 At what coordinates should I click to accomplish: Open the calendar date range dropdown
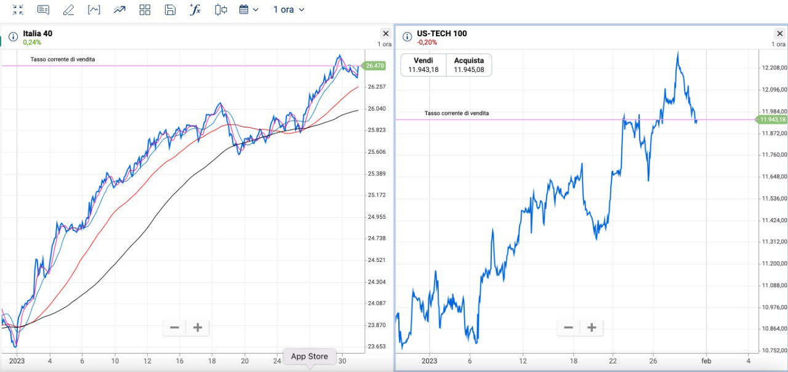pos(249,10)
